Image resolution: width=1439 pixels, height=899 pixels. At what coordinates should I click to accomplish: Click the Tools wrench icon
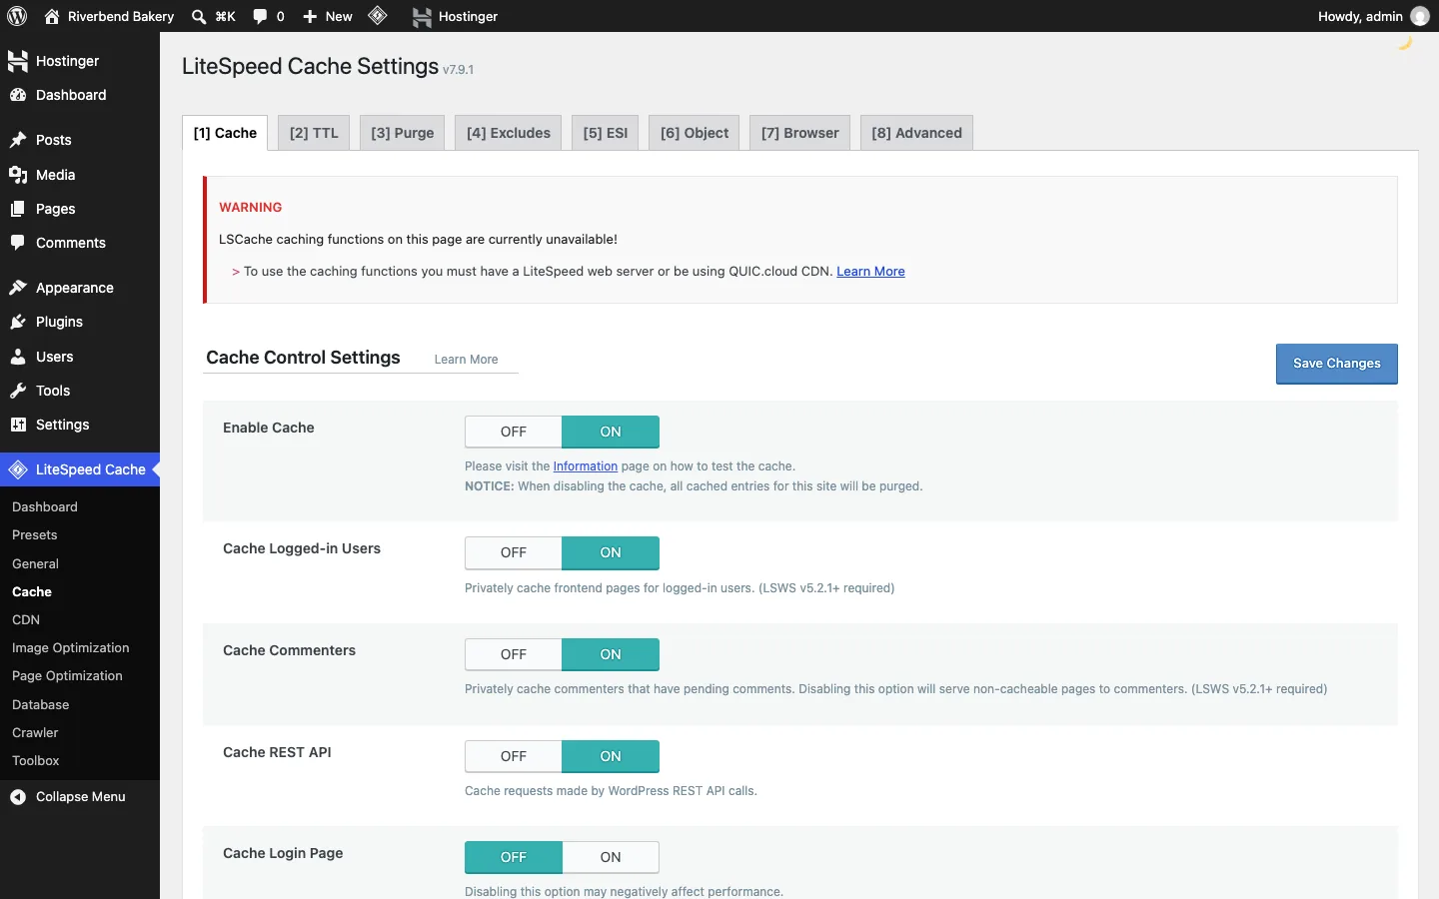tap(18, 391)
